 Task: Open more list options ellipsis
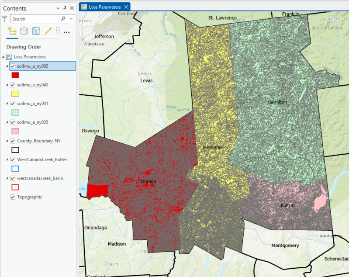(x=67, y=32)
